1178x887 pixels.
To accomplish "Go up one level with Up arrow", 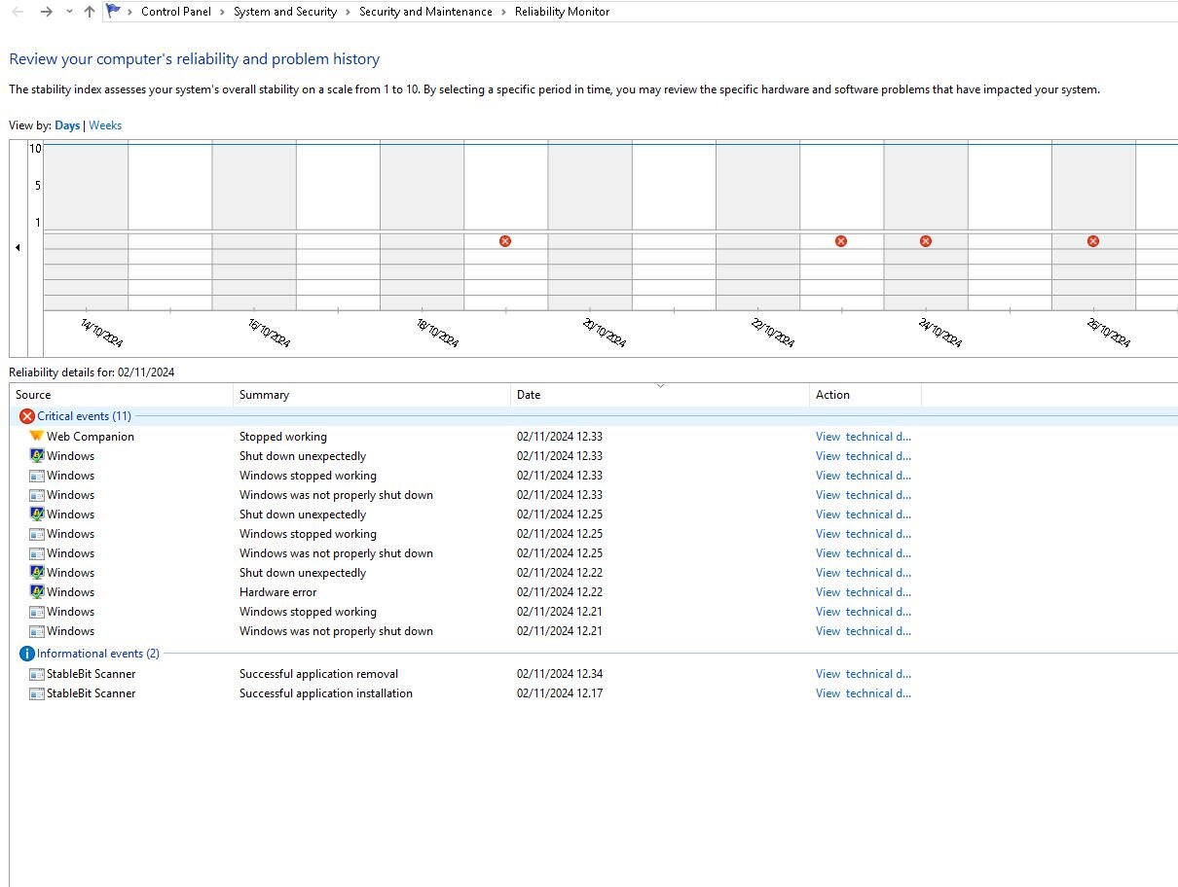I will [x=90, y=12].
